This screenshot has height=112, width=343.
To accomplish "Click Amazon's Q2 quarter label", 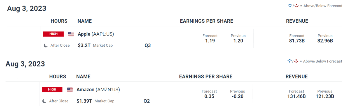I will [x=147, y=101].
